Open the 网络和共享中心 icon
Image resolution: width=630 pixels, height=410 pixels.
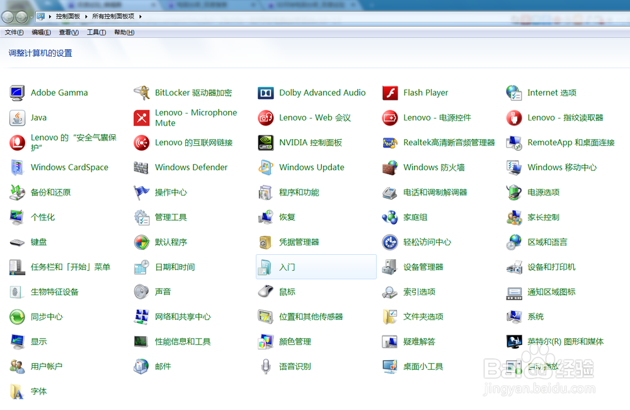pos(141,317)
